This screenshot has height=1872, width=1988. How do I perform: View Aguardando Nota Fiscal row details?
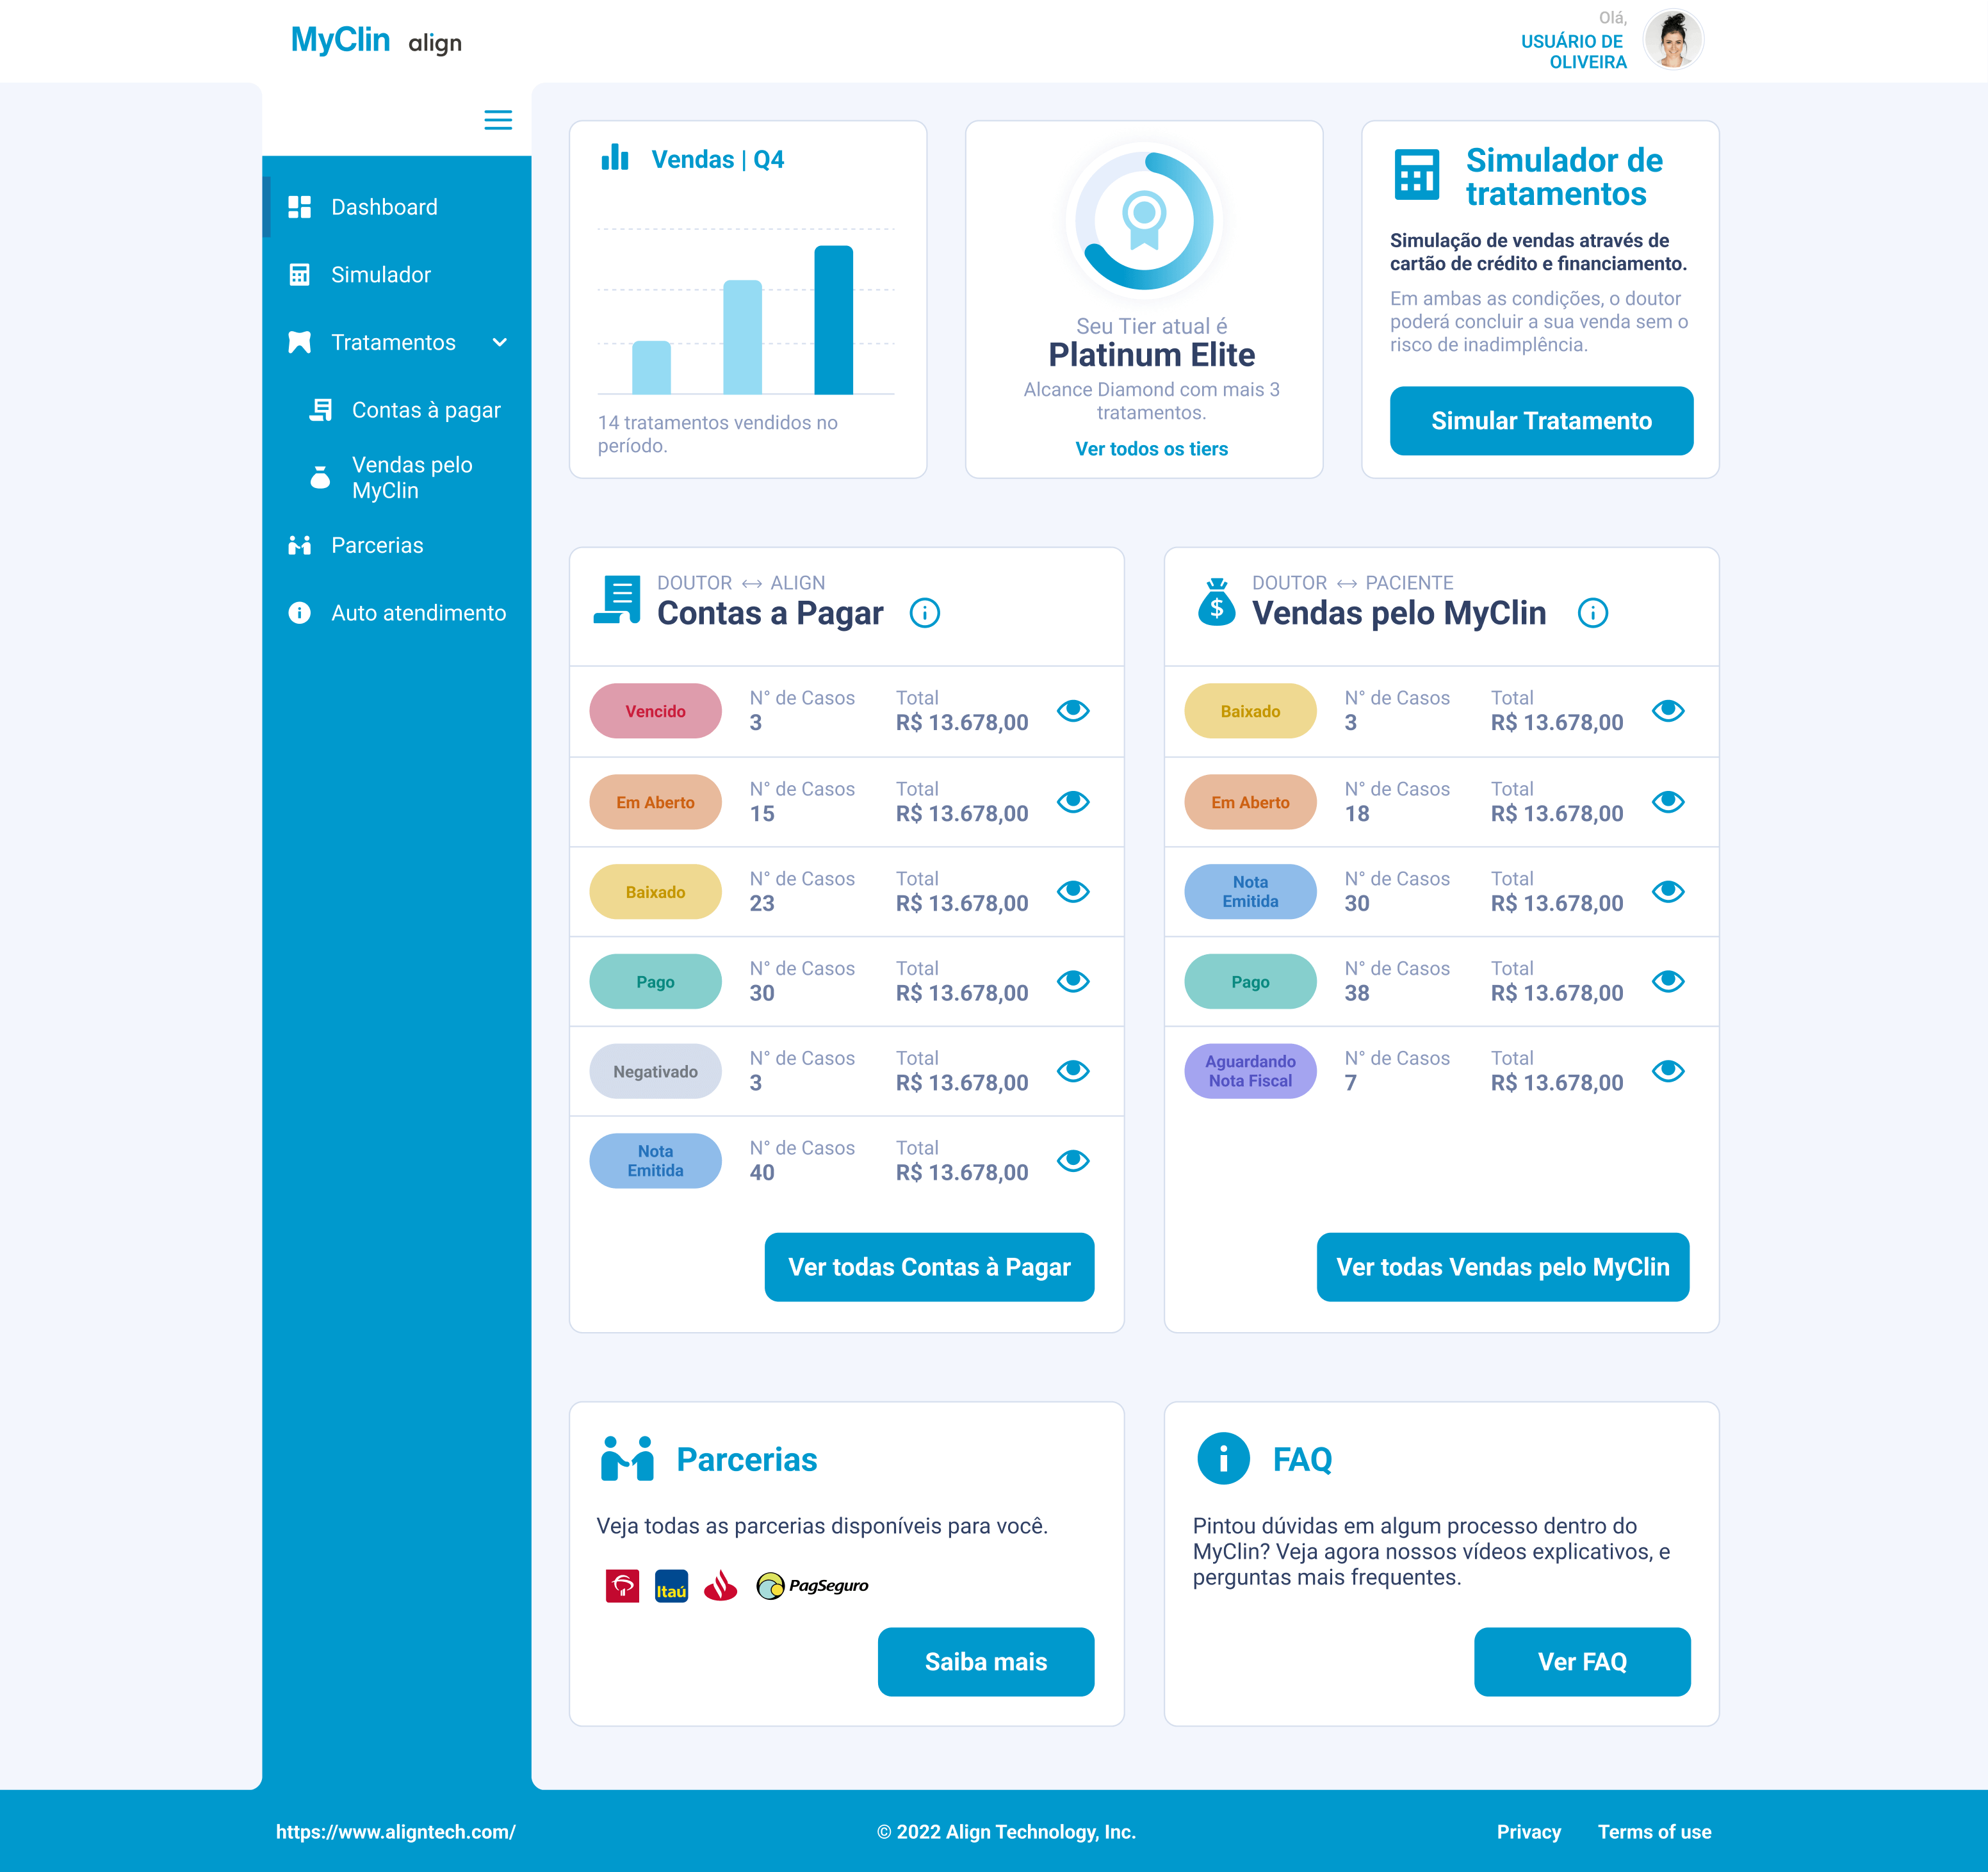point(1668,1071)
